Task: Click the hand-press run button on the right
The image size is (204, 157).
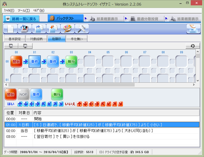Action: point(193,29)
